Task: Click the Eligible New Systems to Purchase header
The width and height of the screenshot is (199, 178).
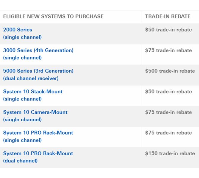Action: tap(54, 16)
